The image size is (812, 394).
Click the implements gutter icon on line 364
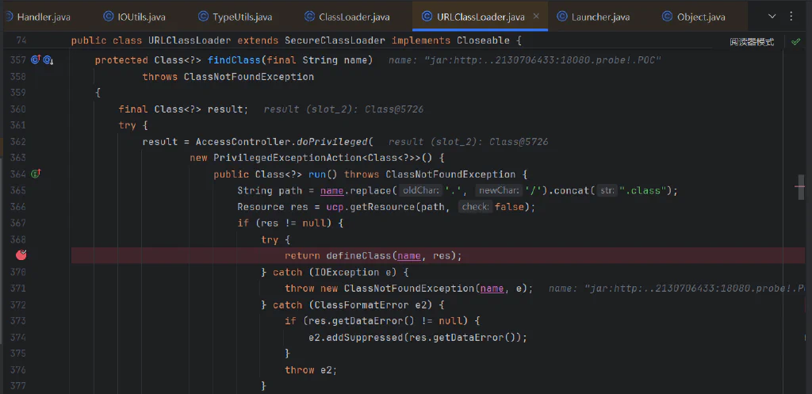point(36,174)
